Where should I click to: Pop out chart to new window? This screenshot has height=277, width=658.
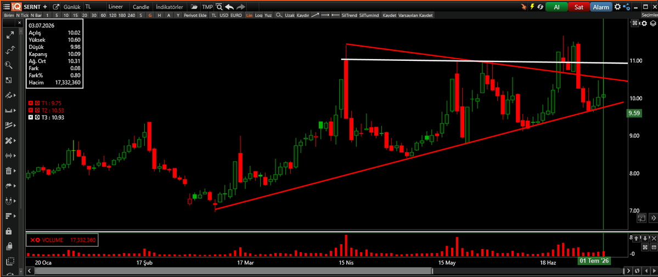coord(56,7)
